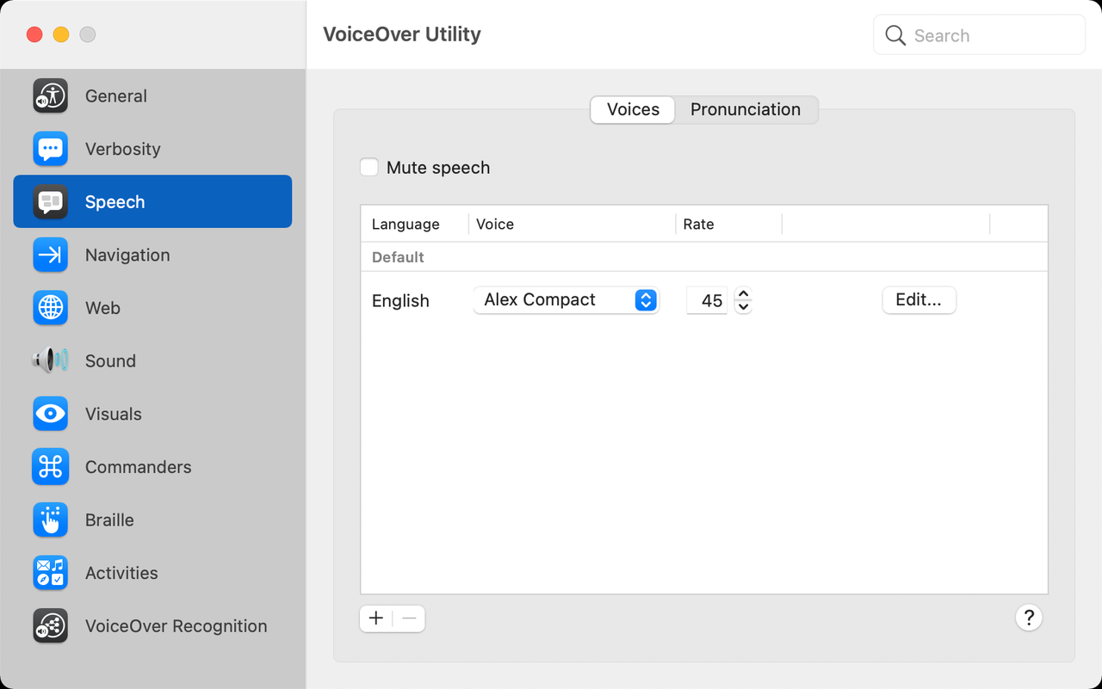Open the VoiceOver Recognition label

[176, 626]
